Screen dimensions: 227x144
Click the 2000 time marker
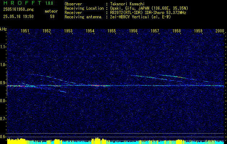[220, 31]
